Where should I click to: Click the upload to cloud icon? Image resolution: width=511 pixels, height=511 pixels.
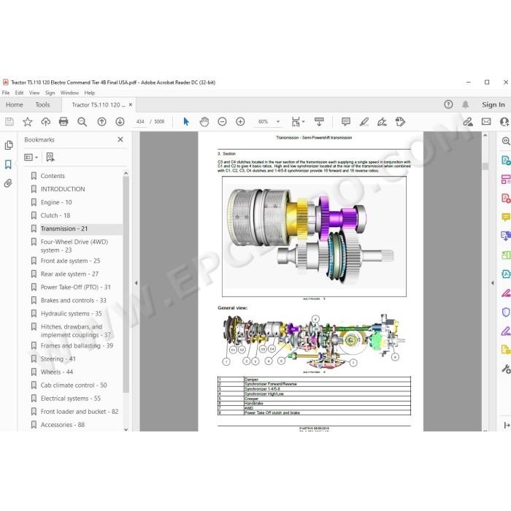[x=45, y=122]
